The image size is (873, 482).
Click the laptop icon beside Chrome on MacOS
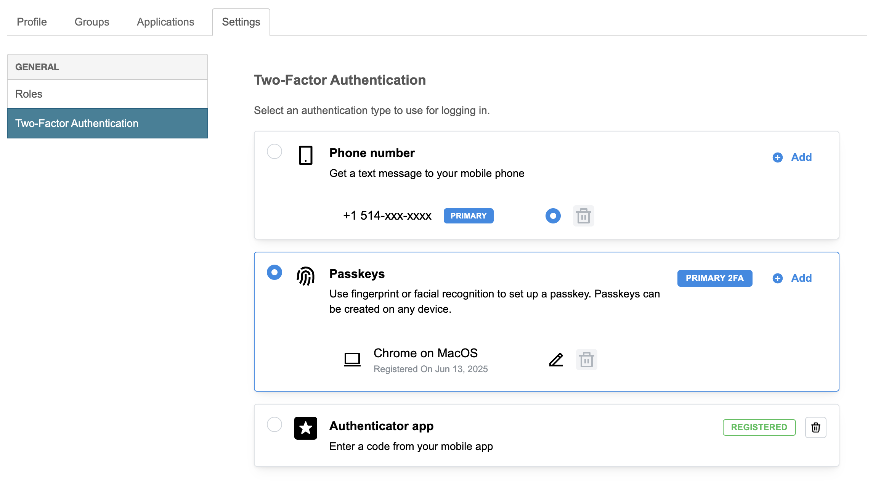pyautogui.click(x=352, y=359)
